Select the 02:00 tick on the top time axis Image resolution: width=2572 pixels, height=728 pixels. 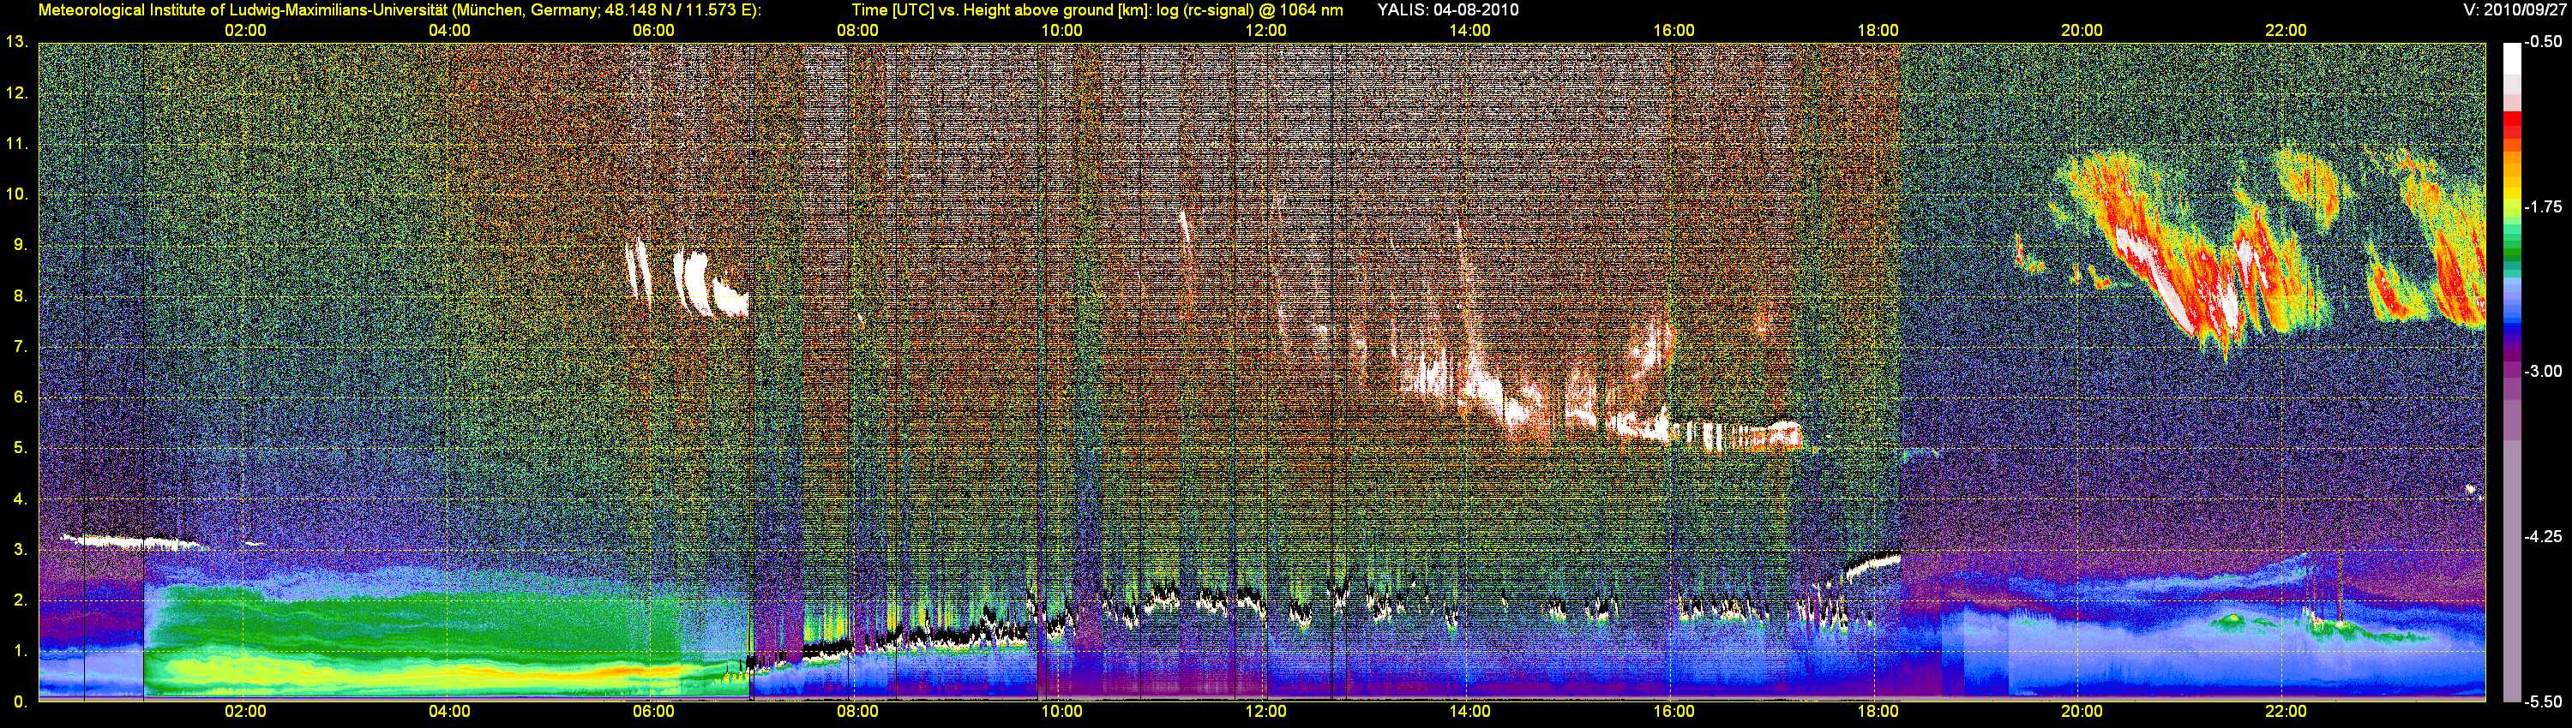(x=245, y=31)
